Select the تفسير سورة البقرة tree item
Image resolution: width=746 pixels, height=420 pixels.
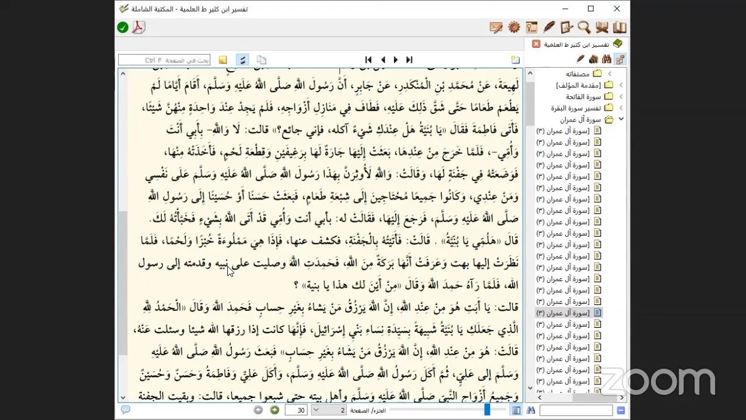click(x=576, y=108)
